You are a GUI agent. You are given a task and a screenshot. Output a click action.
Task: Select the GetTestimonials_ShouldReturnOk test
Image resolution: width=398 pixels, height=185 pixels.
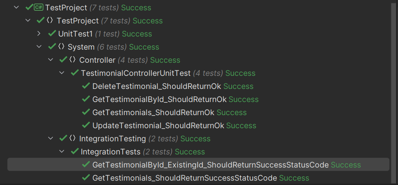point(153,112)
